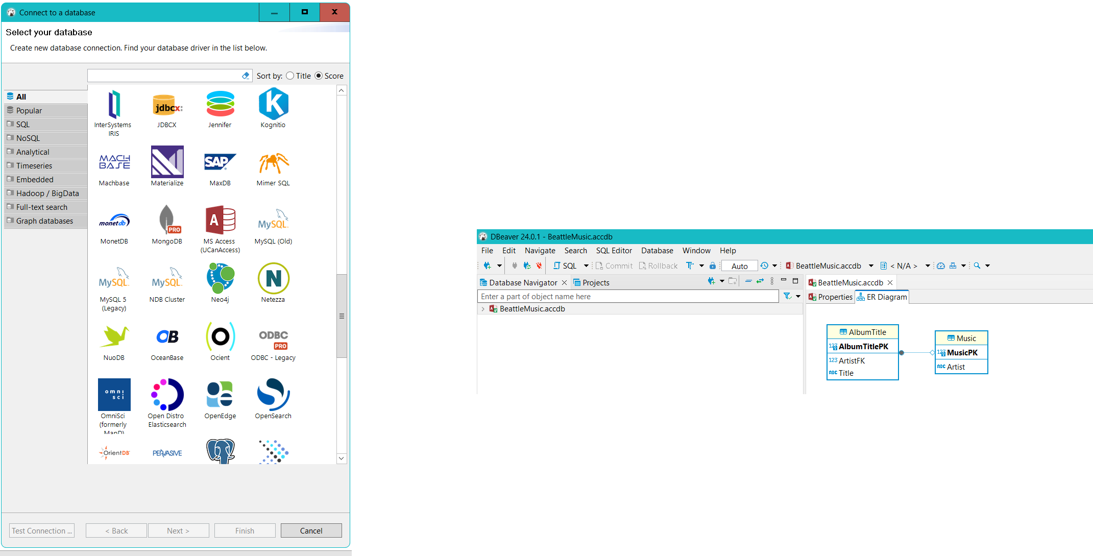The height and width of the screenshot is (556, 1093).
Task: Click the search magnifier icon in toolbar
Action: [x=977, y=265]
